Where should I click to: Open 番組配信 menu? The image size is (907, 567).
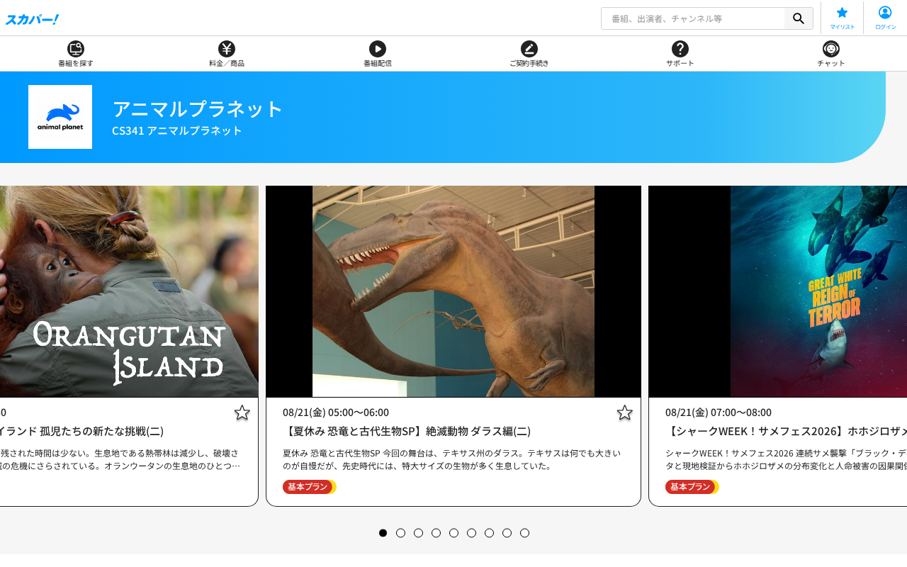click(x=378, y=54)
